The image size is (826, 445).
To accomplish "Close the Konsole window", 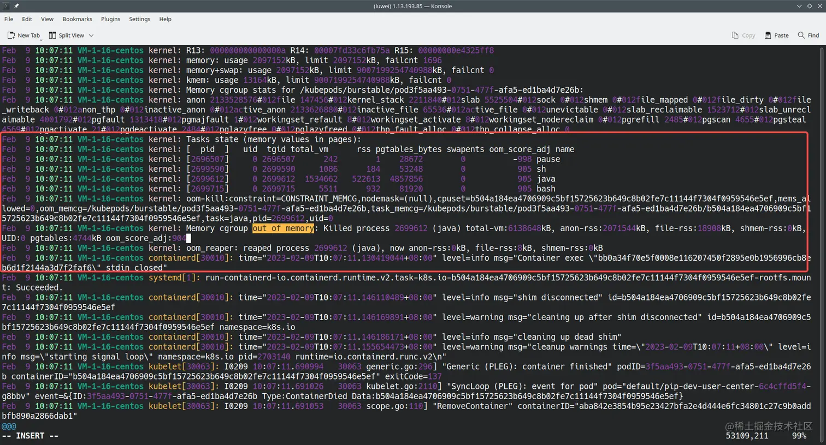I will (x=819, y=6).
